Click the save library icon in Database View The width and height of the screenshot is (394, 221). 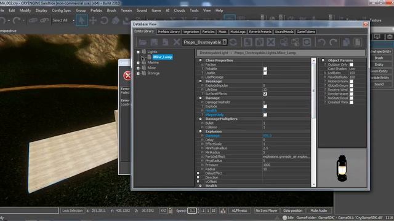click(154, 42)
